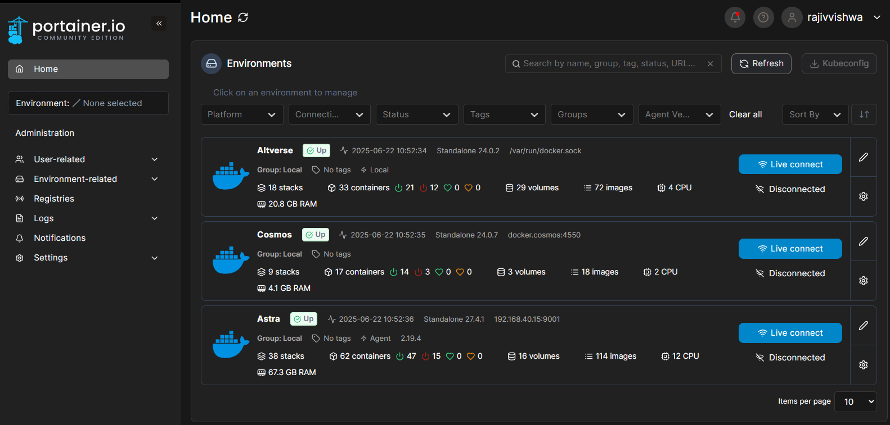
Task: Open the Status filter dropdown
Action: 416,115
